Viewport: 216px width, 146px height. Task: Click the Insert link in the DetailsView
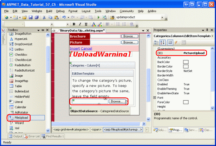[x=75, y=49]
